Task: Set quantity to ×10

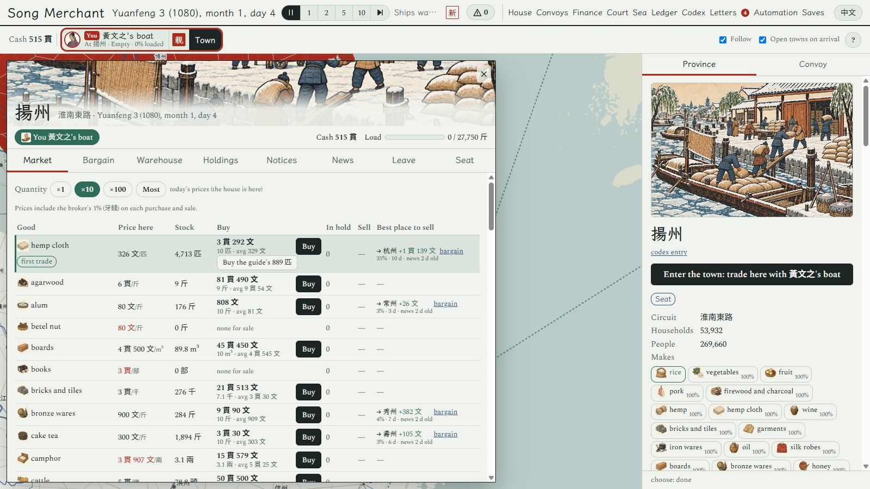Action: click(87, 189)
